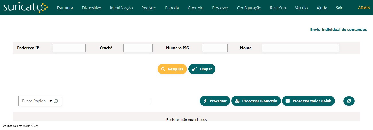Screen dimensions: 373x130
Task: Open the Dispositivo menu
Action: (92, 8)
